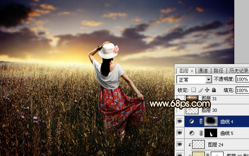Click the 不透明度 100% value field
249x156 pixels.
point(242,79)
